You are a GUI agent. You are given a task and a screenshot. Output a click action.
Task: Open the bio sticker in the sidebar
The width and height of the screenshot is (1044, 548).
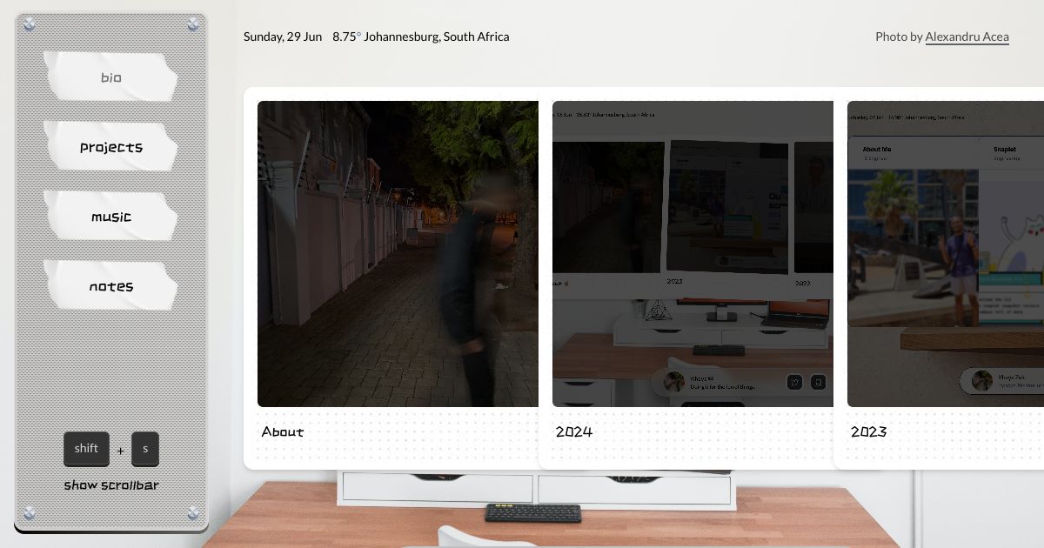pyautogui.click(x=111, y=77)
